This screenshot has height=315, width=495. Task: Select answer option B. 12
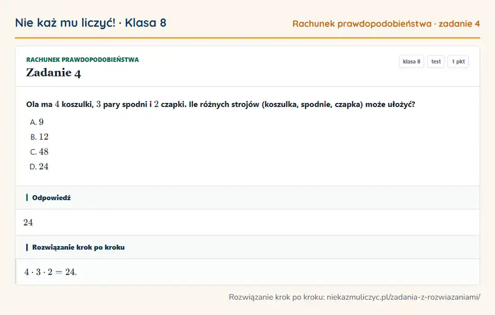39,137
